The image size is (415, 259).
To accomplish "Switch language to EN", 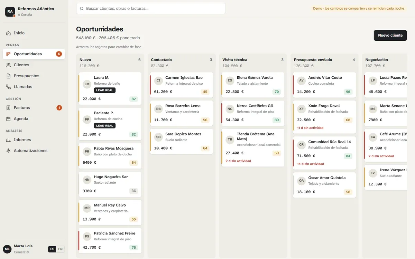I will 61,249.
